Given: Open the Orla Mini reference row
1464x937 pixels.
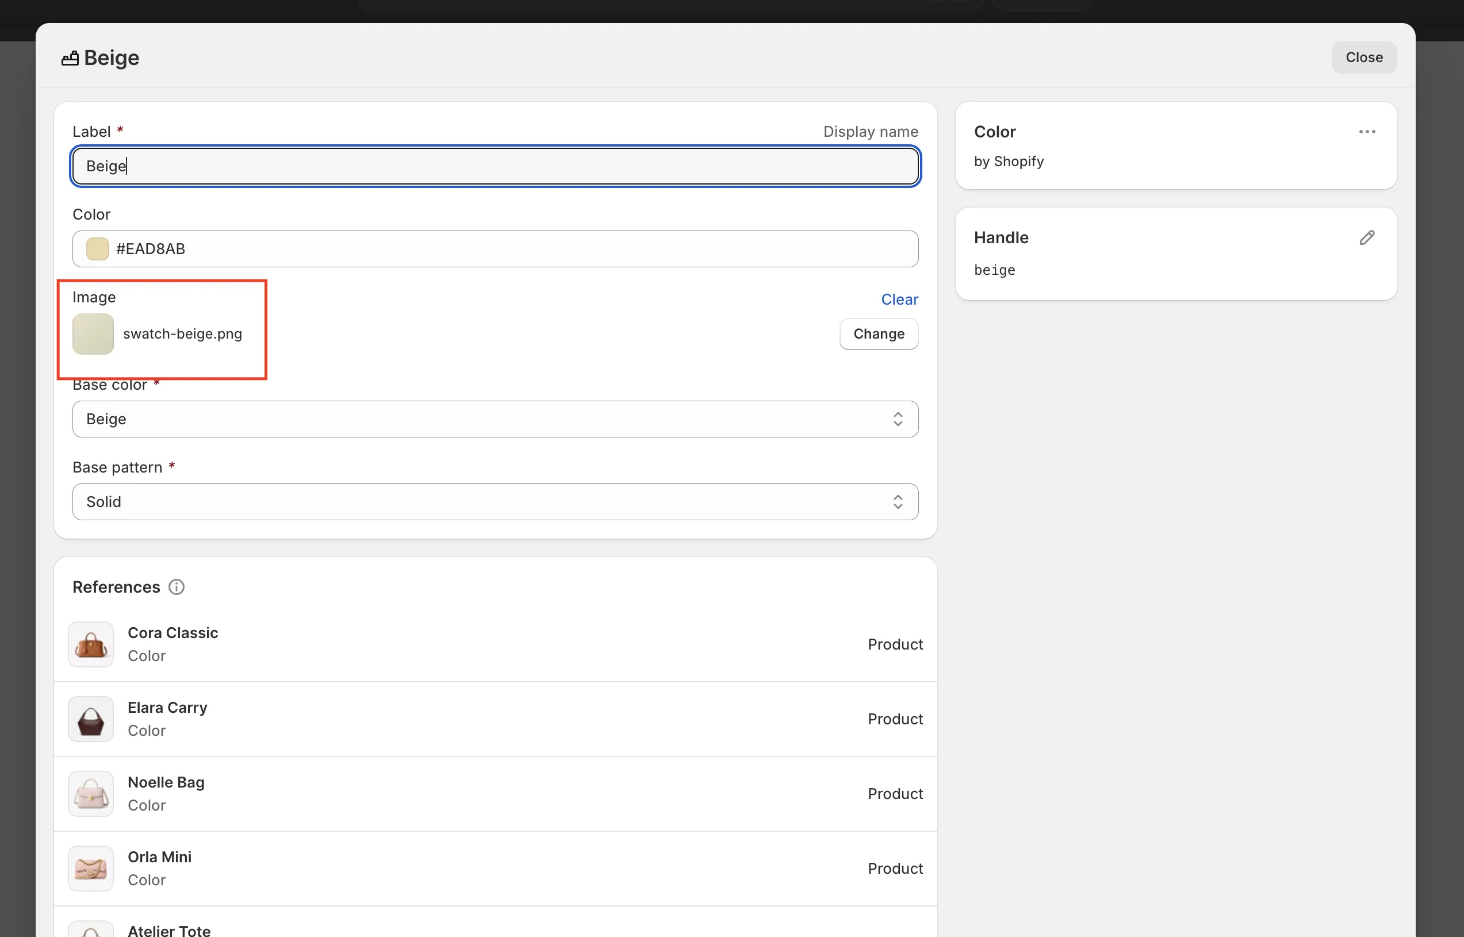Looking at the screenshot, I should coord(495,869).
